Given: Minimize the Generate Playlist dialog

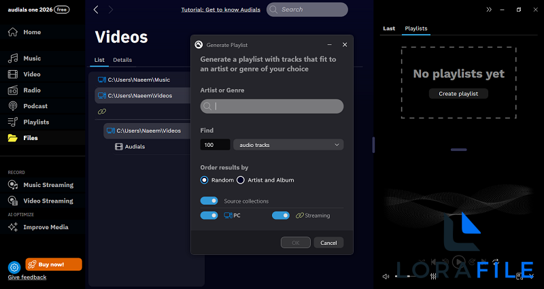Looking at the screenshot, I should tap(330, 45).
